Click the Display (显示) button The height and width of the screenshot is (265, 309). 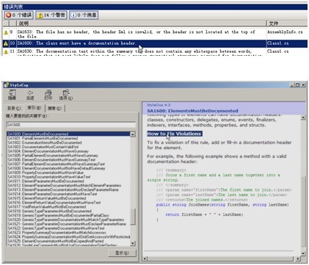122,253
